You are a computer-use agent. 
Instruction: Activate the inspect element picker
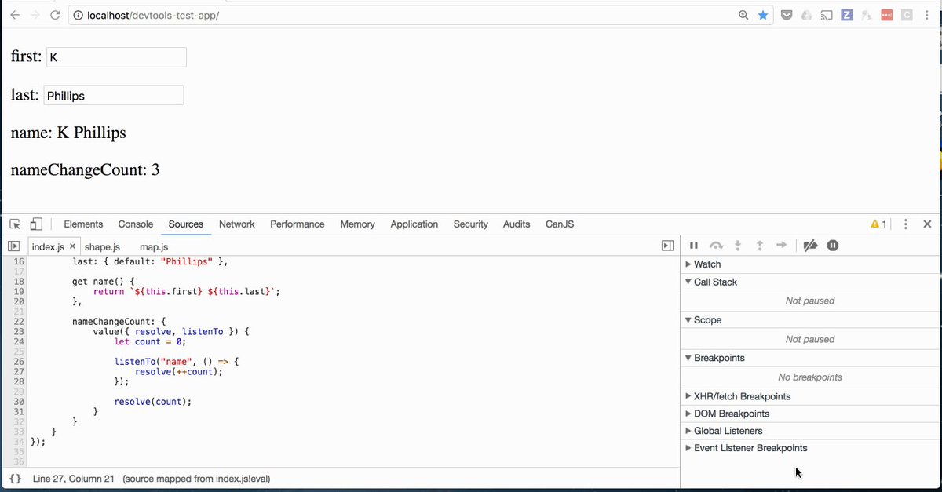click(15, 224)
